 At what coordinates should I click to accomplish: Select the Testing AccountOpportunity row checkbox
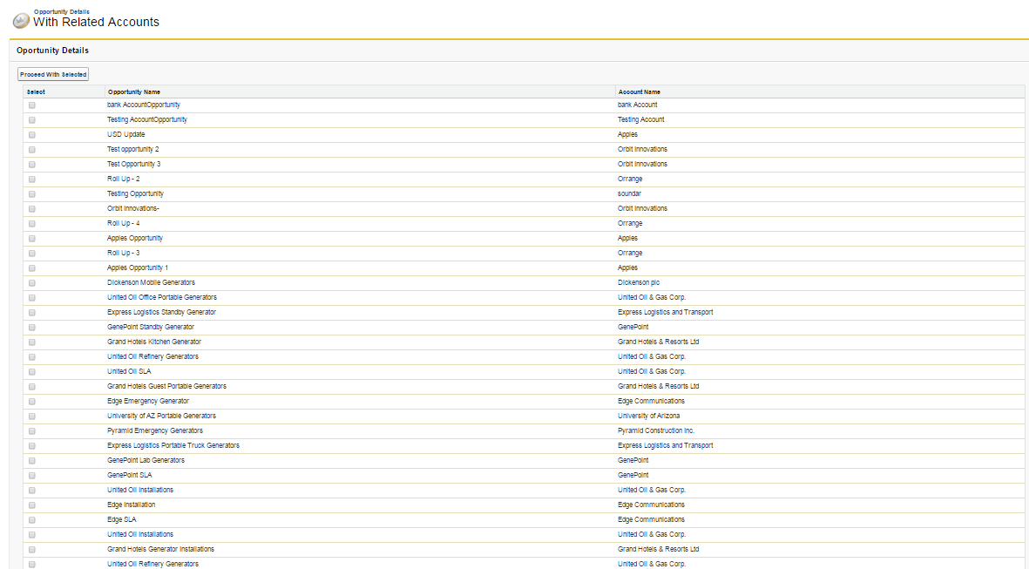tap(32, 120)
